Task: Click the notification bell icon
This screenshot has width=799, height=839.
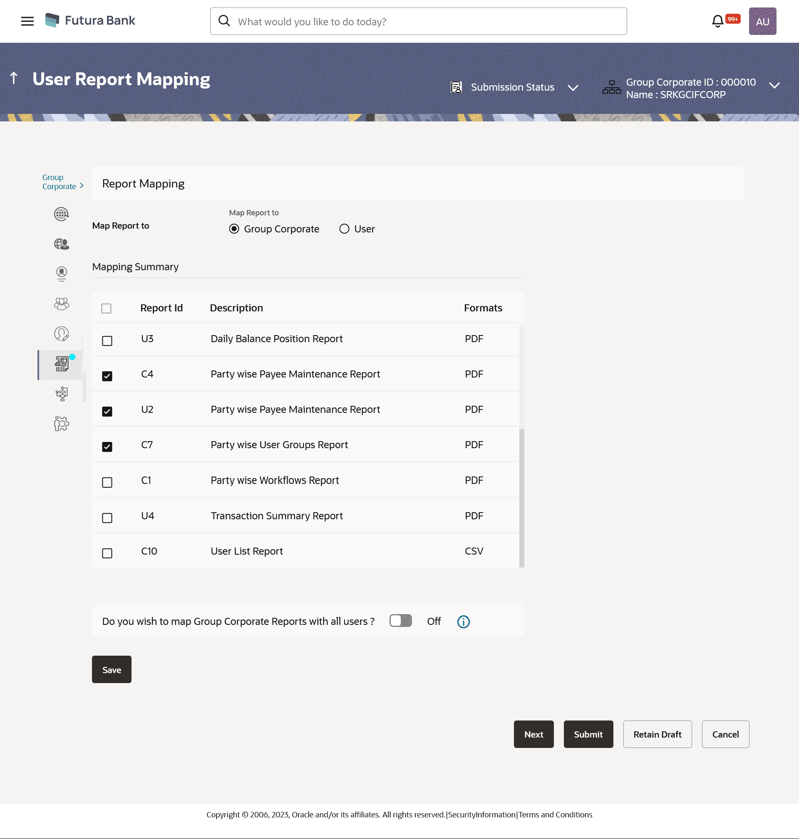Action: [717, 21]
